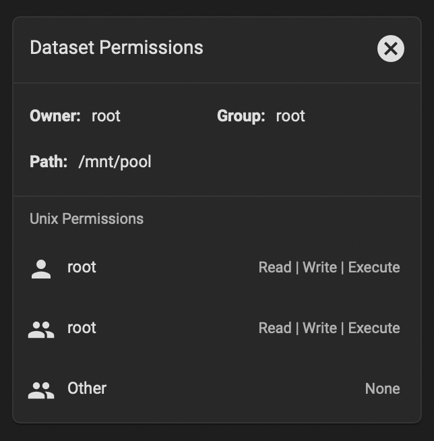The width and height of the screenshot is (434, 441).
Task: Select the Group label
Action: (x=241, y=116)
